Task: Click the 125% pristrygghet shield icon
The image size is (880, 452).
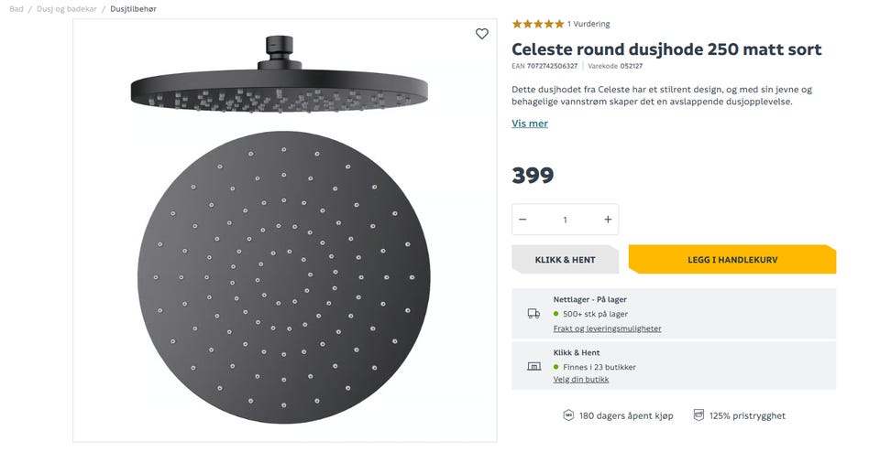Action: coord(698,415)
